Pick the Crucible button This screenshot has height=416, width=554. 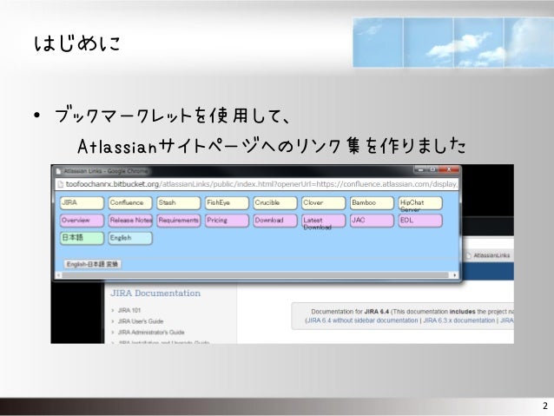275,203
